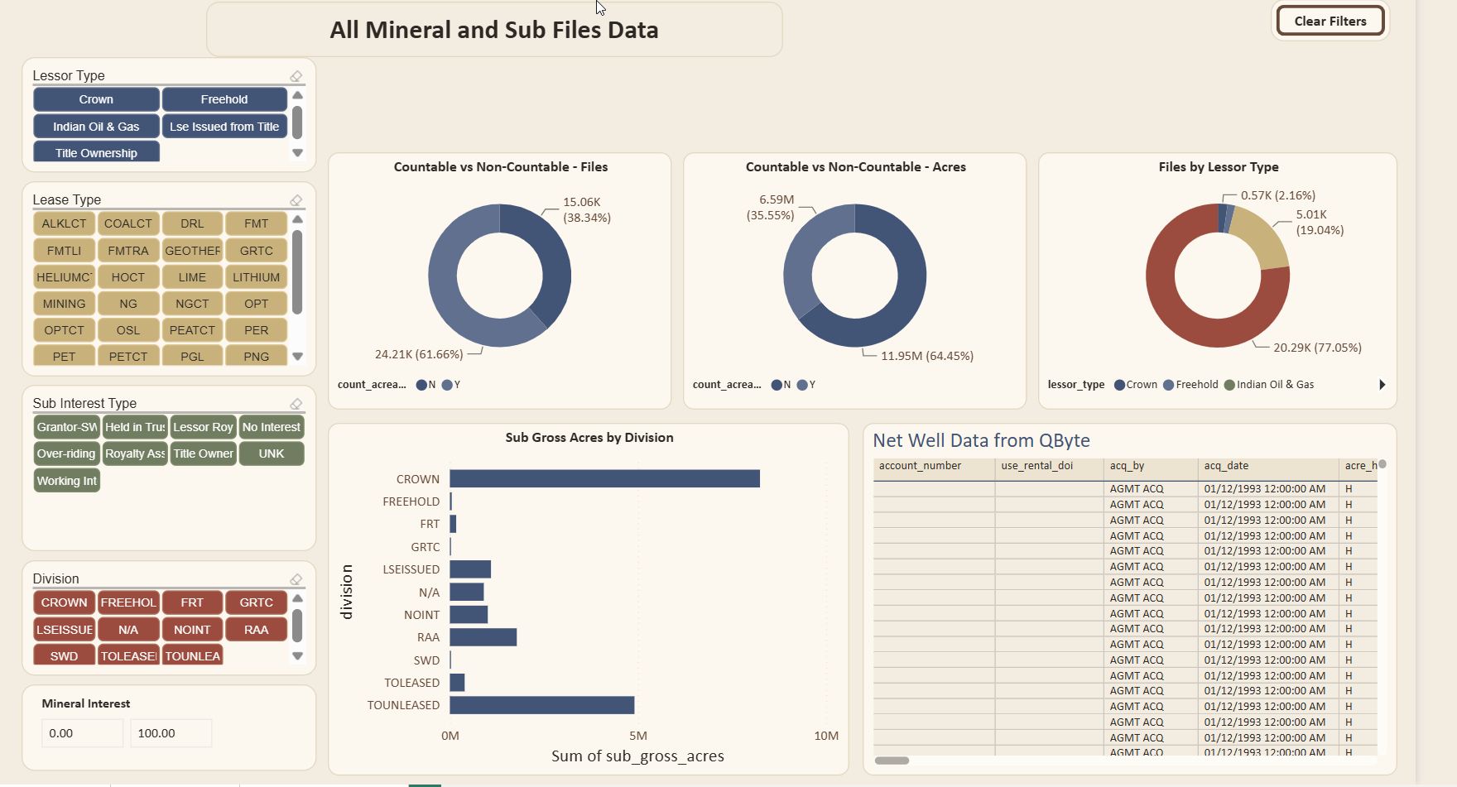Select the LITHIUM lease type
The image size is (1457, 787).
coord(256,277)
